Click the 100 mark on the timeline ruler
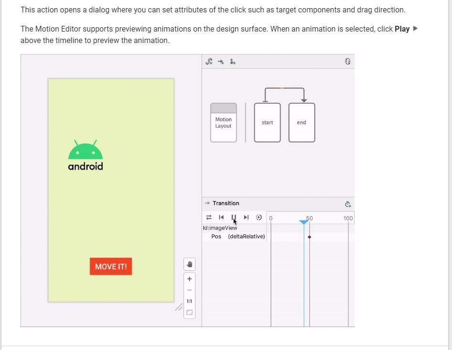Viewport: 452px width, 350px height. (x=348, y=219)
